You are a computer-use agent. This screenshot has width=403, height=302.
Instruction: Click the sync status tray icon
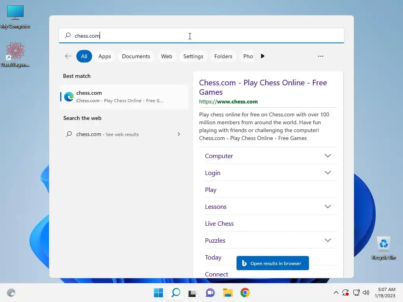pos(346,293)
